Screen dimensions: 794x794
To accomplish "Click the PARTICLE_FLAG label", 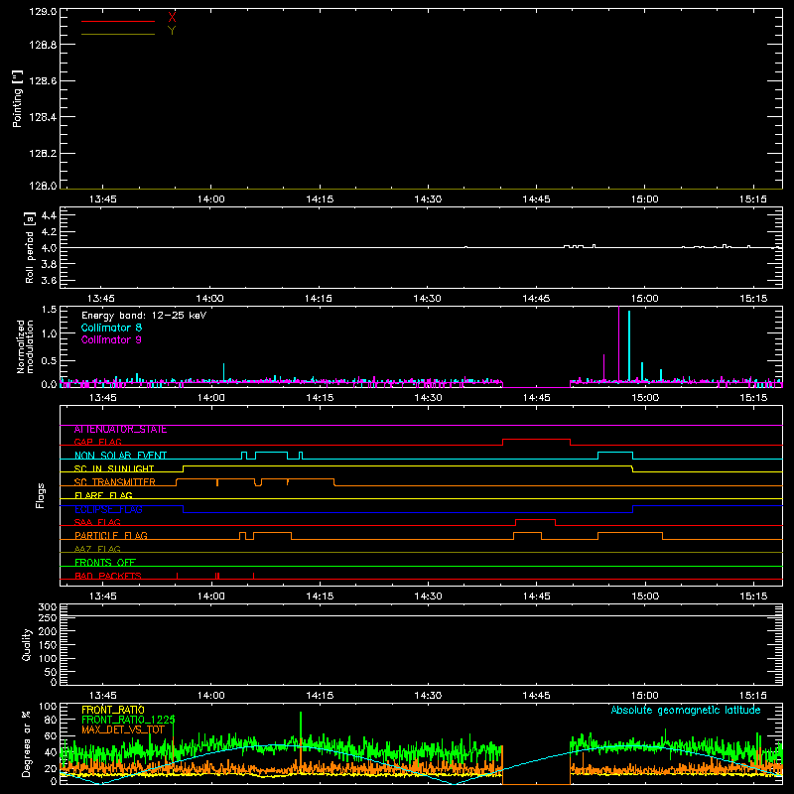I will (111, 536).
